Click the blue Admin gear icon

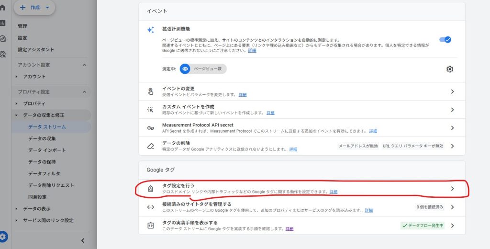point(4,237)
